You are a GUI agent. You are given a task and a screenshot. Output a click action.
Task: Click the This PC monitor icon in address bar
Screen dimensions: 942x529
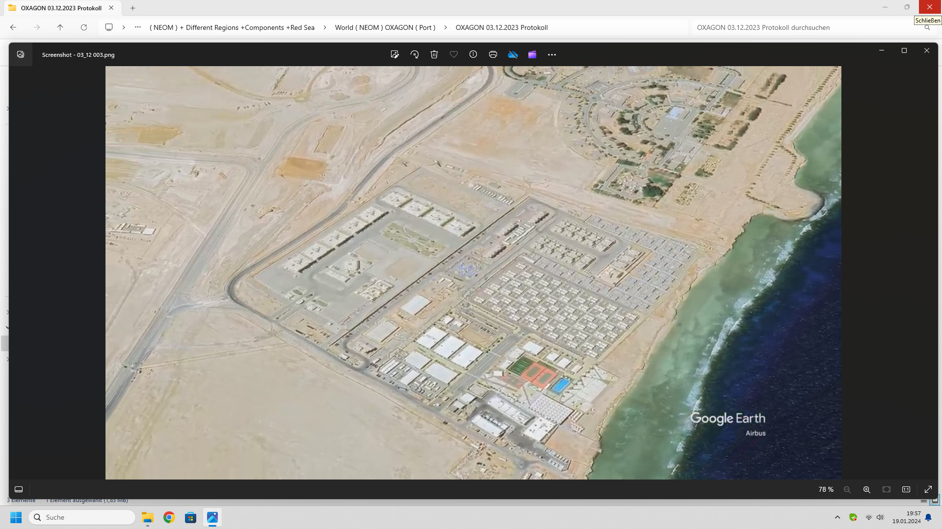[x=109, y=27]
